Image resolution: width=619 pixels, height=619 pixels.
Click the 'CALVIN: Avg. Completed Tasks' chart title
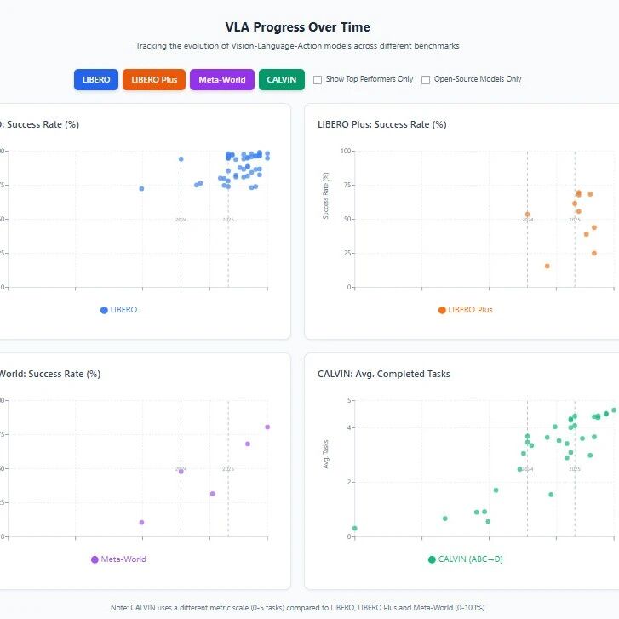tap(383, 374)
